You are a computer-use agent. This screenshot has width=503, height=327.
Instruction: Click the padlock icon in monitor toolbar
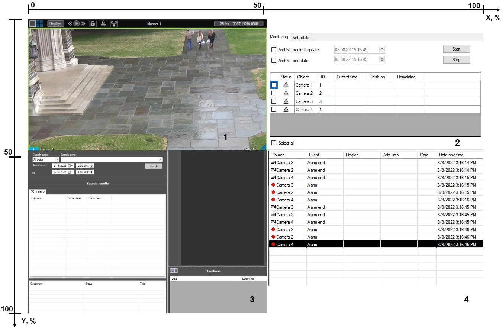tap(93, 23)
